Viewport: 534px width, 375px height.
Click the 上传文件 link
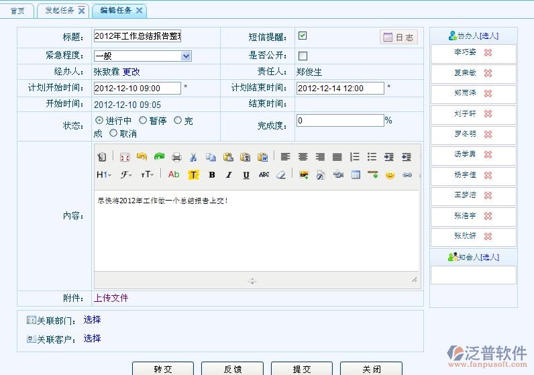(x=111, y=298)
